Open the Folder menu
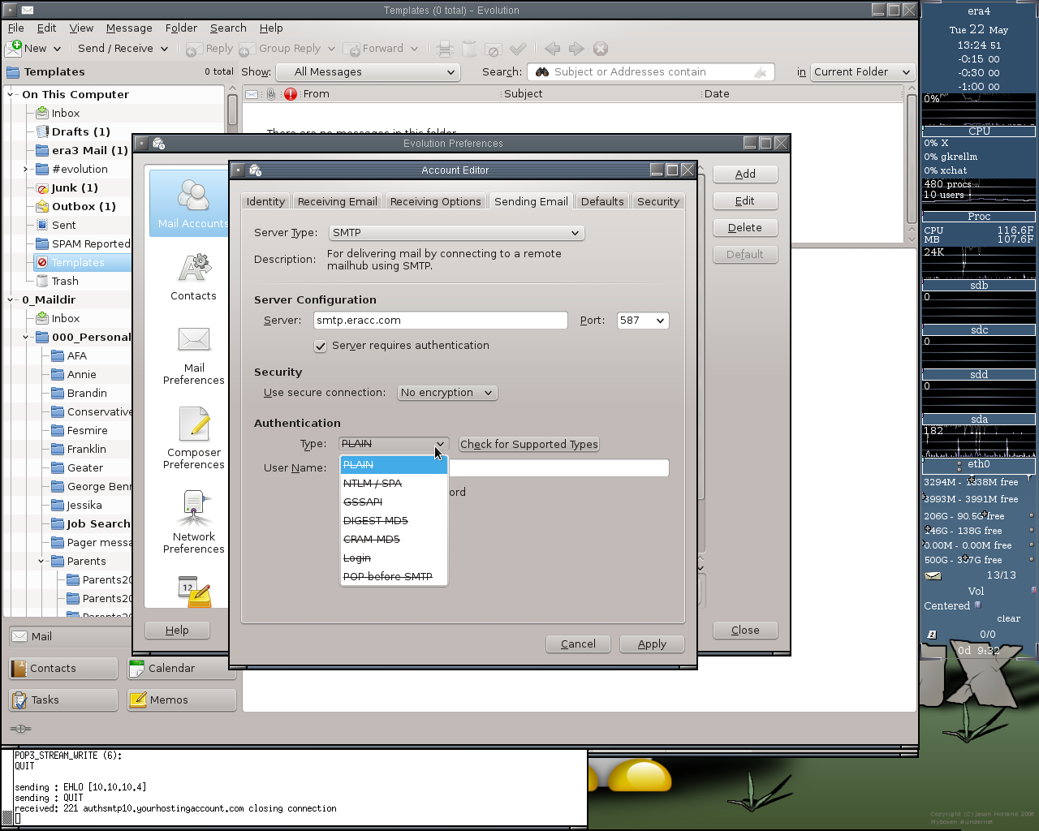Viewport: 1039px width, 831px height. click(x=181, y=28)
